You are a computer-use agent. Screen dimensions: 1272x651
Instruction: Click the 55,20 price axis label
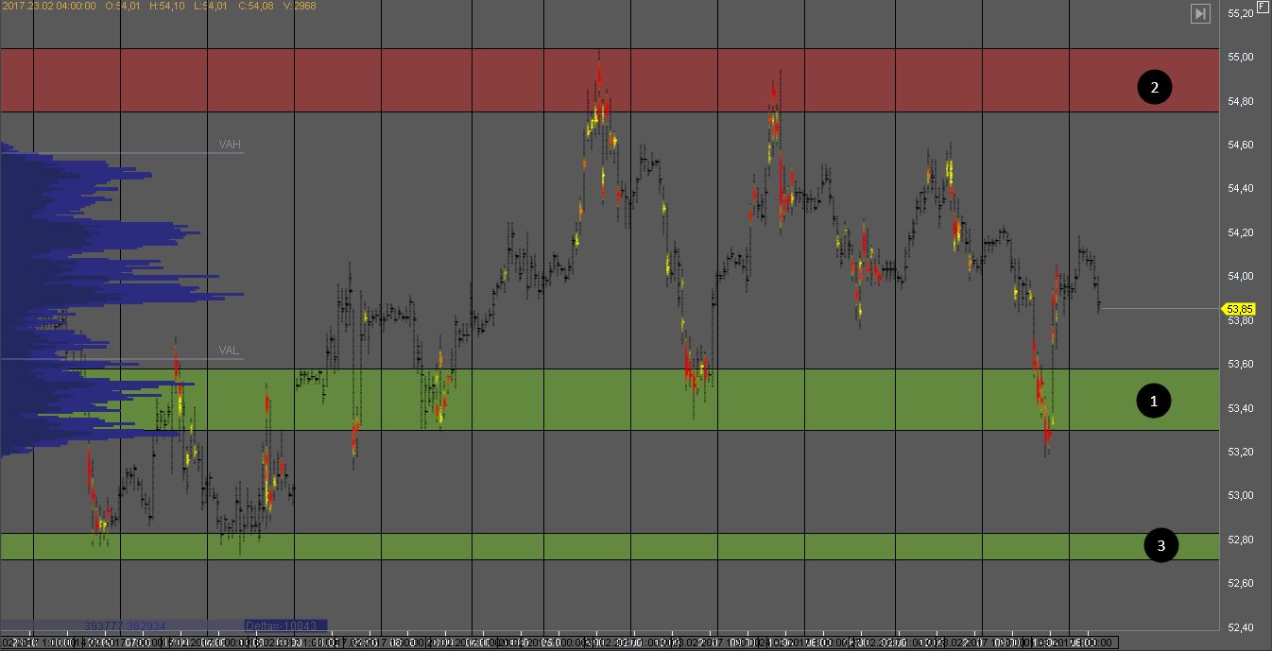tap(1240, 13)
